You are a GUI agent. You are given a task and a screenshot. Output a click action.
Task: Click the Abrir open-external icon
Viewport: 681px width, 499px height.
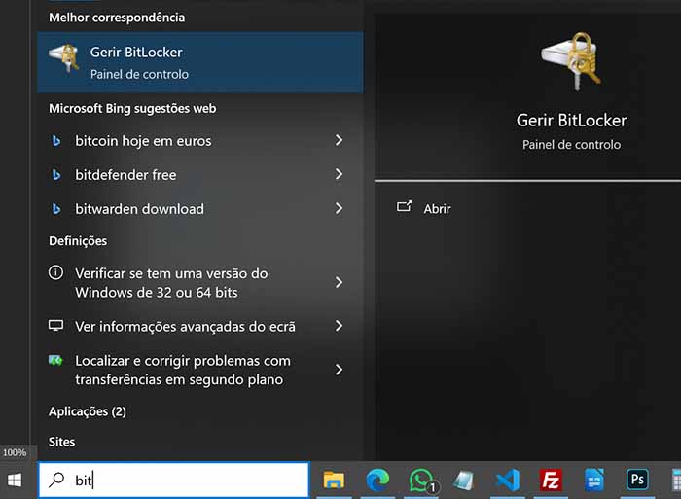point(404,206)
